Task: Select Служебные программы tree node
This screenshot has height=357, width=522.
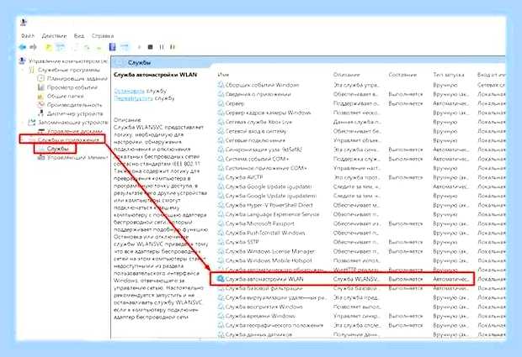Action: coord(68,70)
